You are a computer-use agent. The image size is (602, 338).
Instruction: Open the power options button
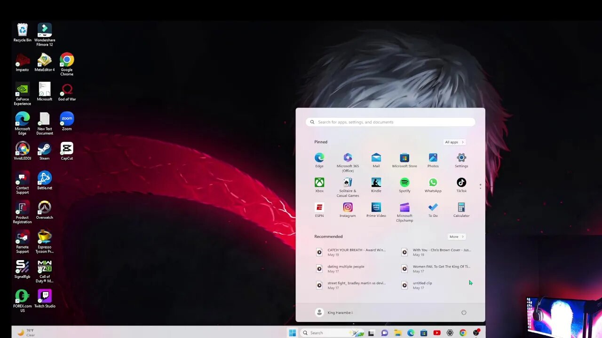point(464,313)
